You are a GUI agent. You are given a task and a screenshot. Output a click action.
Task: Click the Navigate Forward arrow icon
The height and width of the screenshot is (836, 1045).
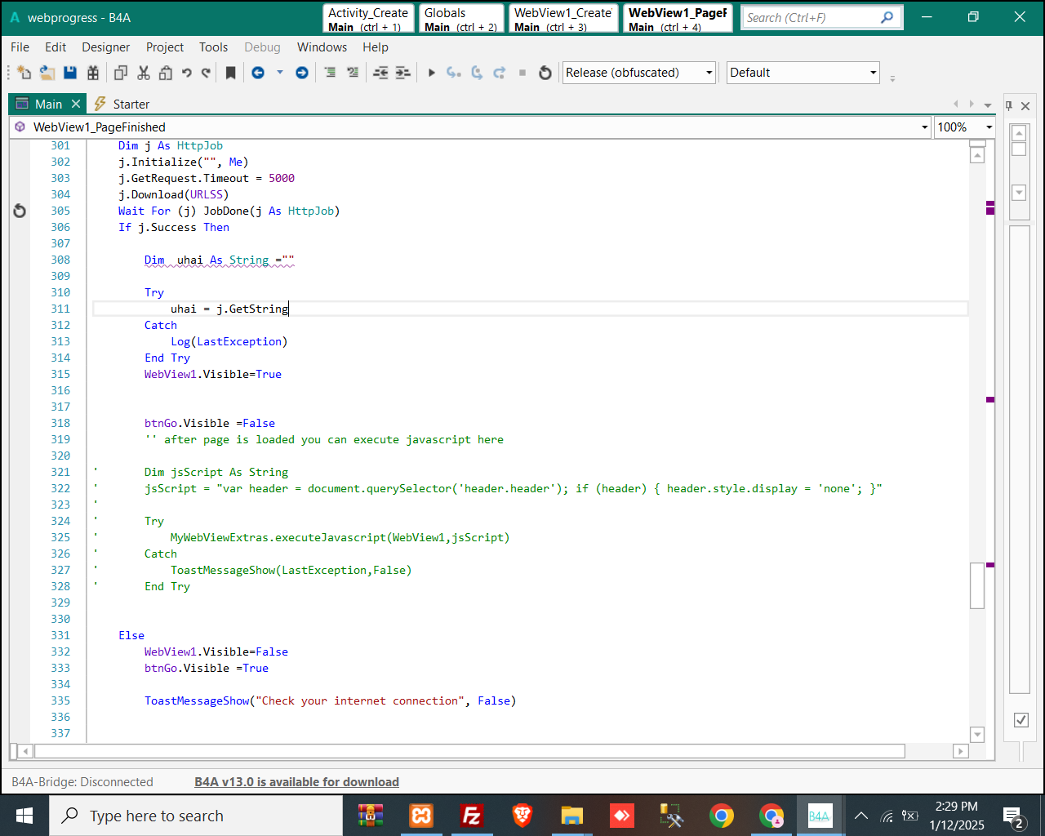[302, 73]
